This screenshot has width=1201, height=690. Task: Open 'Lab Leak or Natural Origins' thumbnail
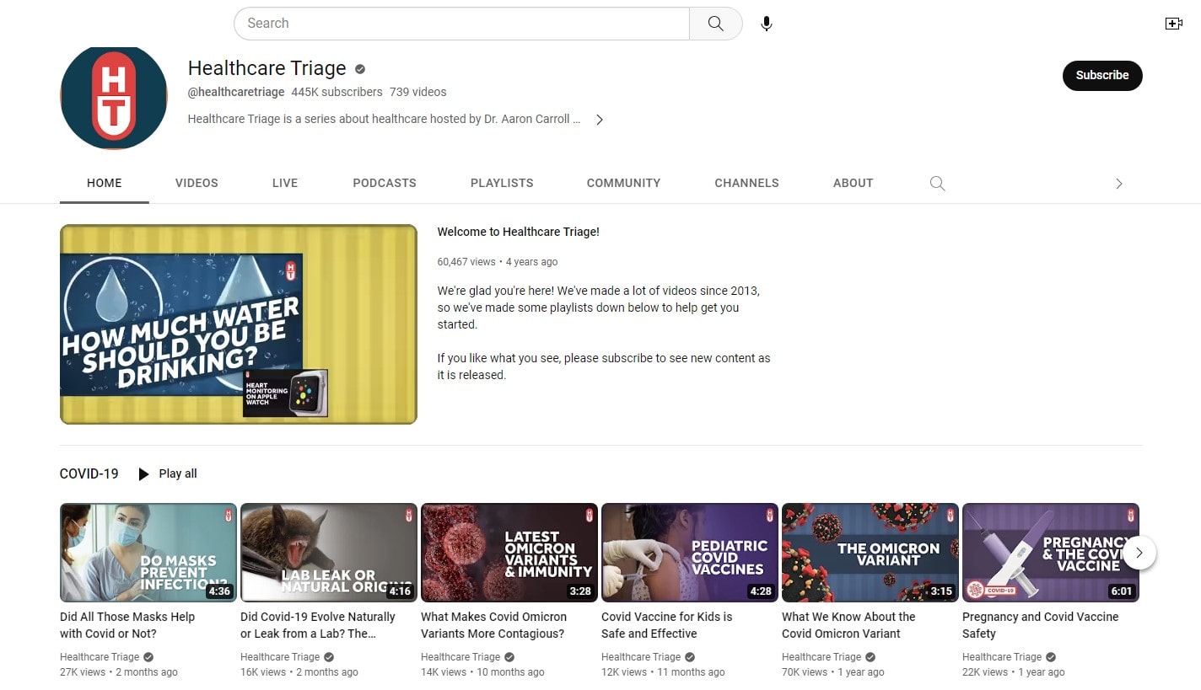(329, 553)
